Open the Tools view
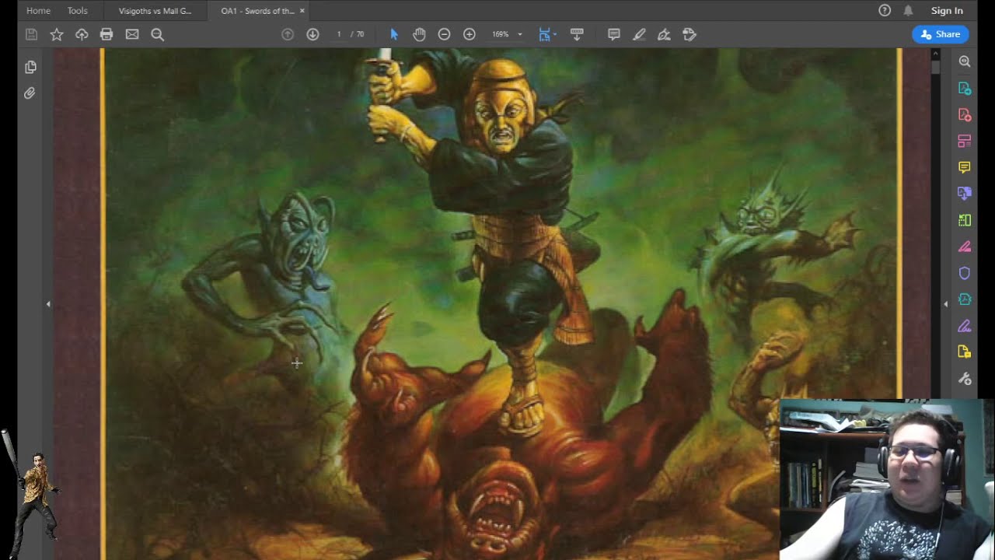 pyautogui.click(x=77, y=11)
